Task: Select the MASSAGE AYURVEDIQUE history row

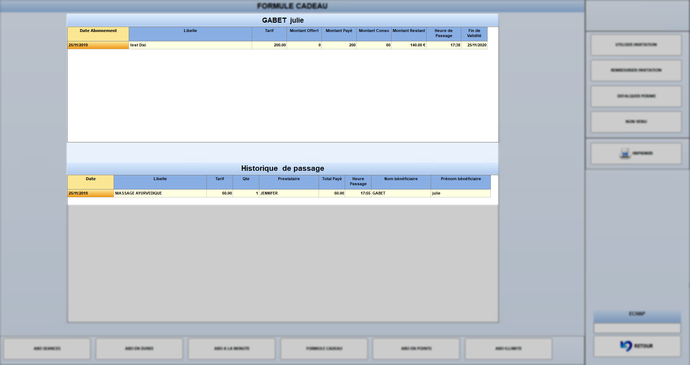Action: 279,193
